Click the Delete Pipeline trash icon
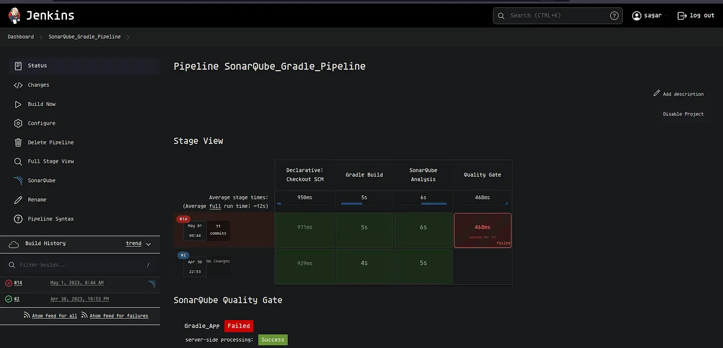 [18, 142]
